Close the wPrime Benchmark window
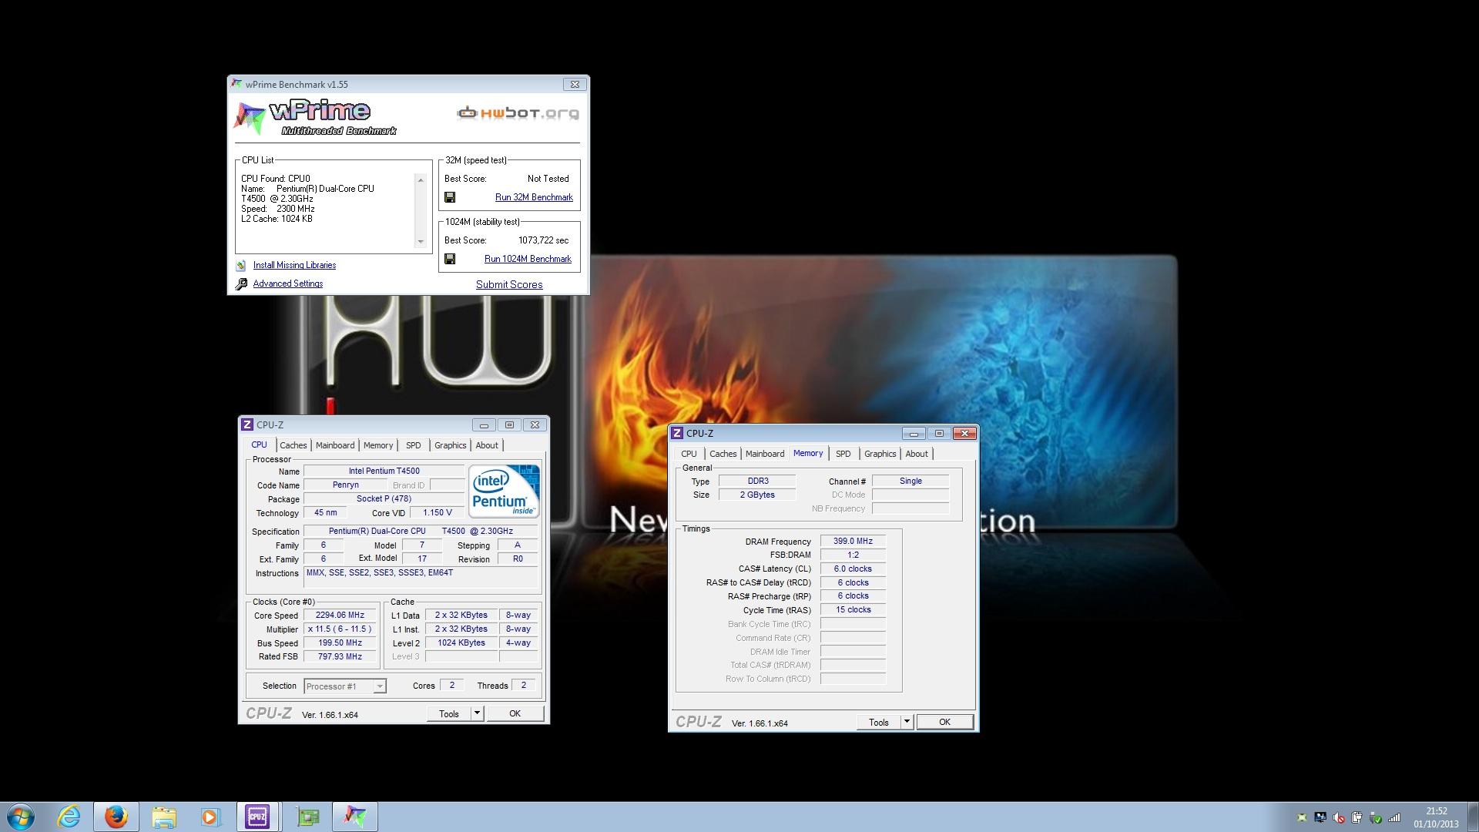Viewport: 1479px width, 832px height. click(x=574, y=84)
